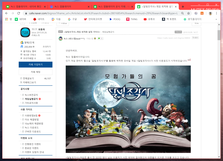223x161 pixels.
Task: Open the 뮤직플레이어 bookmark
Action: click(x=192, y=19)
